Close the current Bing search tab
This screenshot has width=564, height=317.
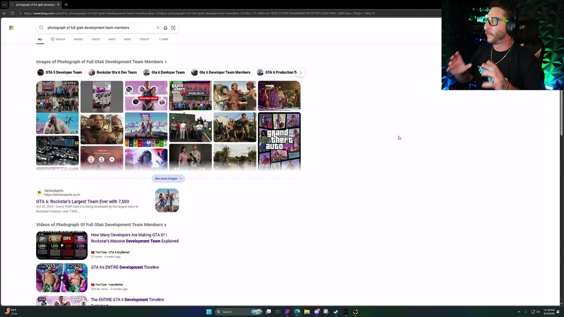pyautogui.click(x=58, y=4)
